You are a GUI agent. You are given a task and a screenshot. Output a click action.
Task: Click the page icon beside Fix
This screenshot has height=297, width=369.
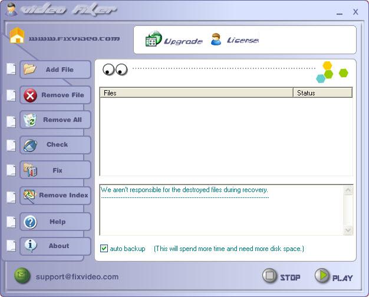pyautogui.click(x=11, y=170)
